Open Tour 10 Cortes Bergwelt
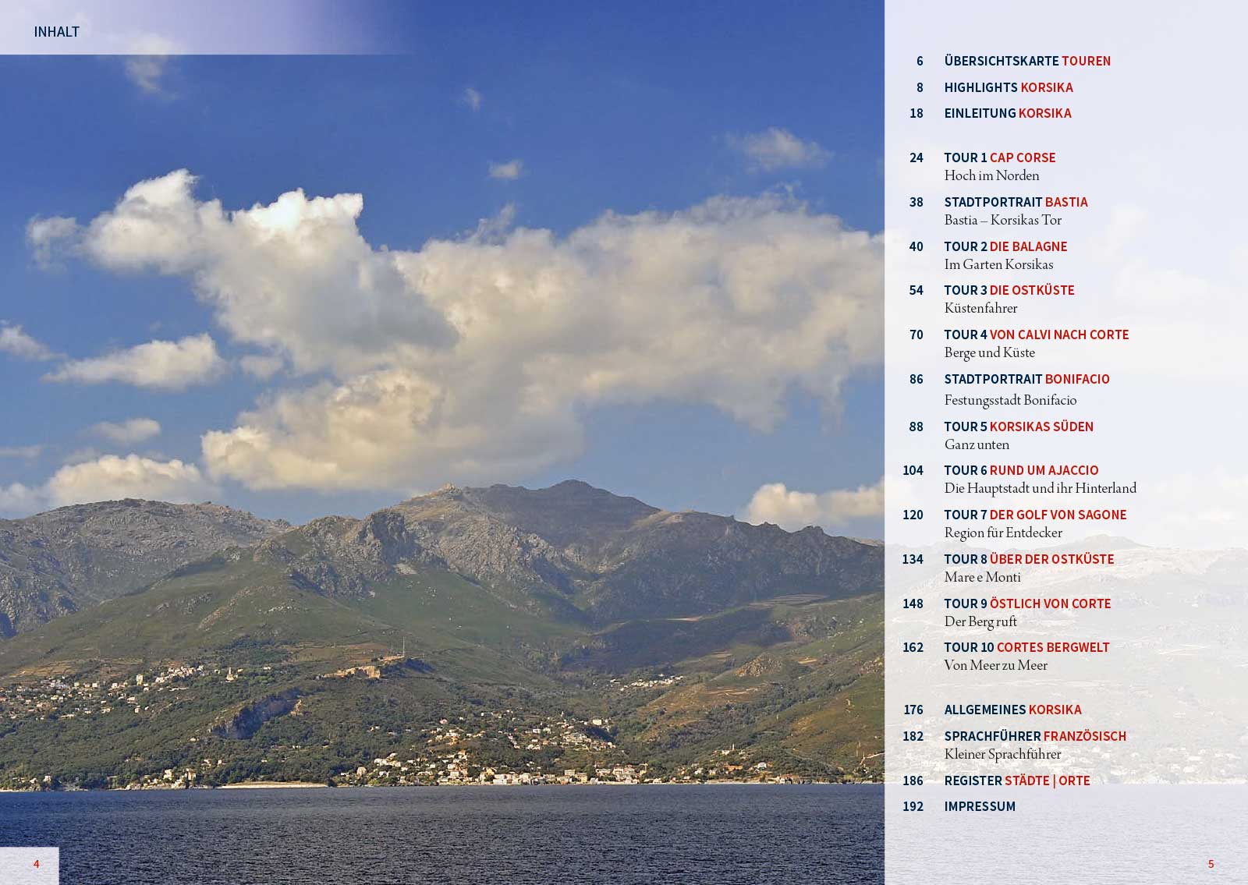Screen dimensions: 1248x885 (1026, 647)
